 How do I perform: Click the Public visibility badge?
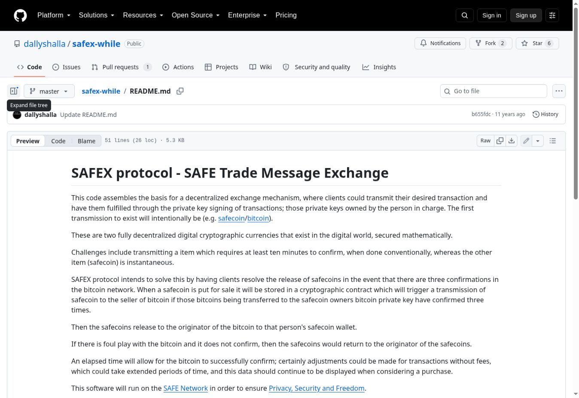pos(134,44)
